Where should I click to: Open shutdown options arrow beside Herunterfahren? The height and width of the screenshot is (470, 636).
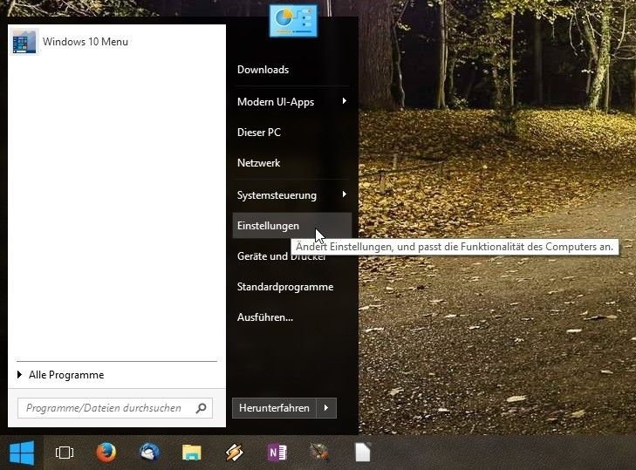click(x=326, y=408)
